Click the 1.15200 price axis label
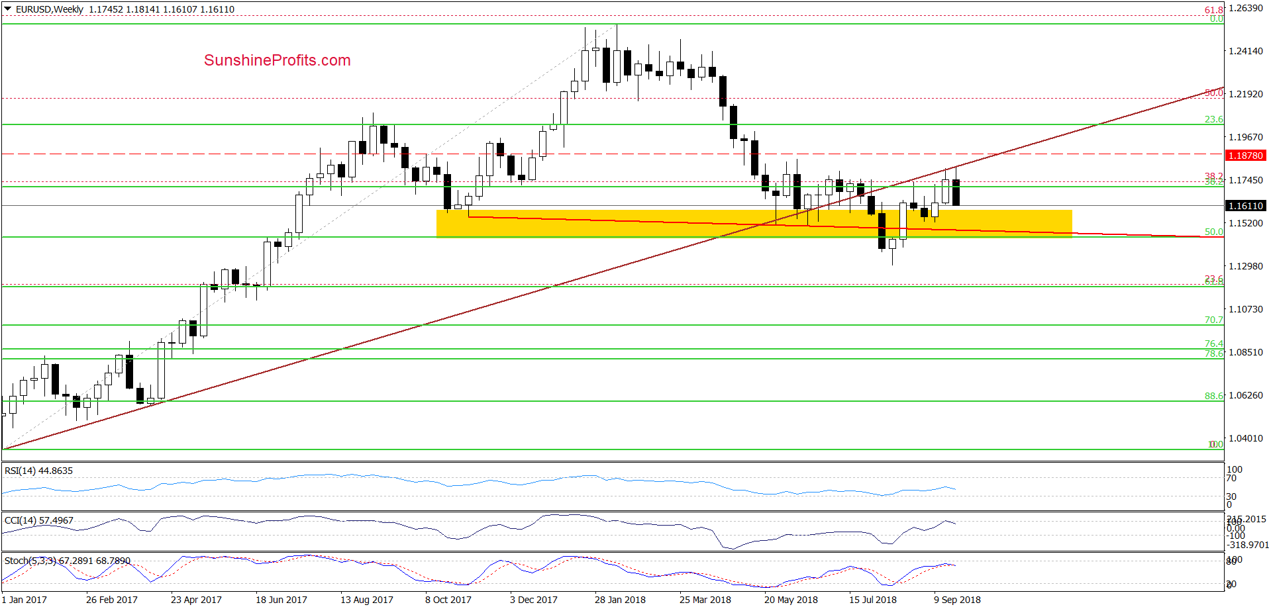The image size is (1269, 609). [x=1246, y=223]
